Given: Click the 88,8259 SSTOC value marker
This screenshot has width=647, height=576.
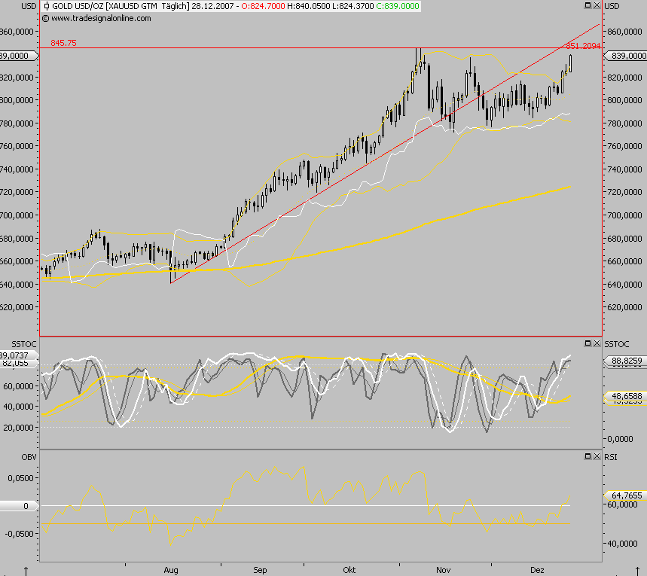Looking at the screenshot, I should coord(625,361).
